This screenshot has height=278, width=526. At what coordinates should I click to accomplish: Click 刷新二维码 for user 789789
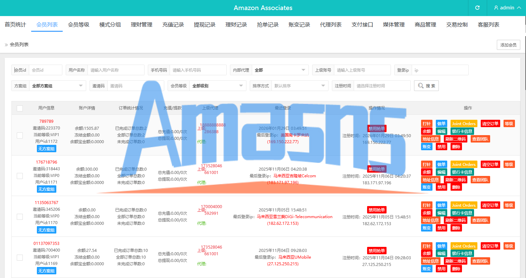455,139
